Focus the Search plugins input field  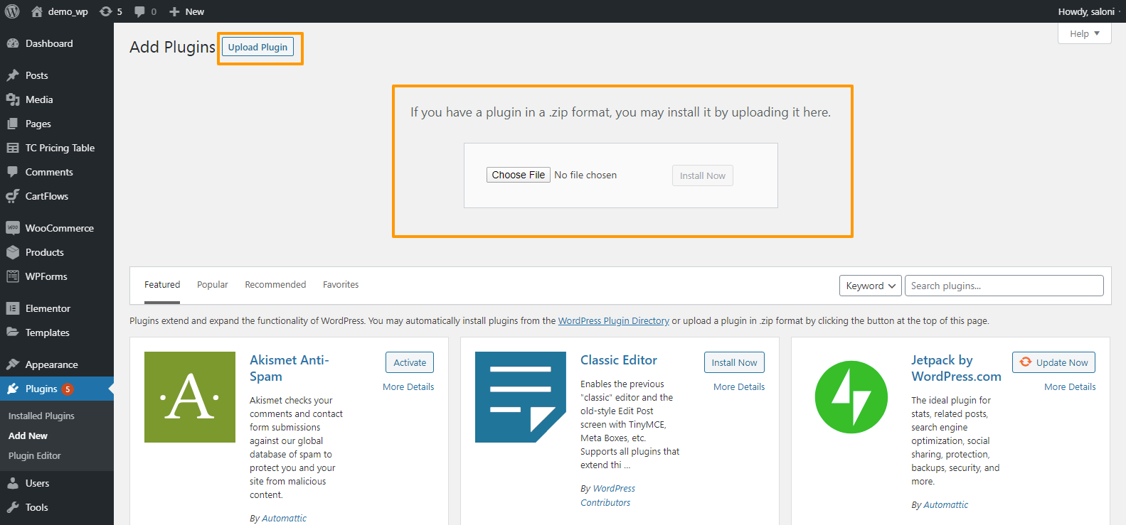point(1004,286)
